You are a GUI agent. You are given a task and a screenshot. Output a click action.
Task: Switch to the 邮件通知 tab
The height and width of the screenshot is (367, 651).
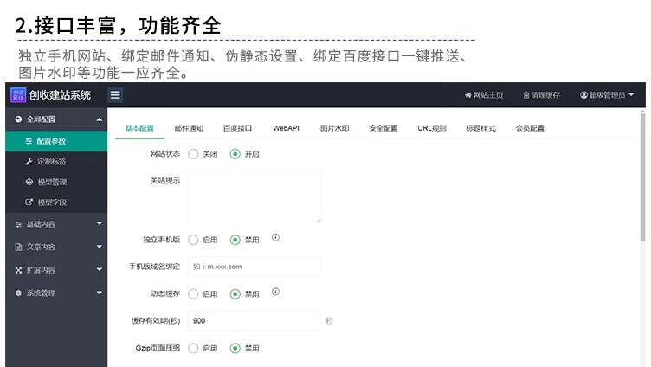coord(189,128)
